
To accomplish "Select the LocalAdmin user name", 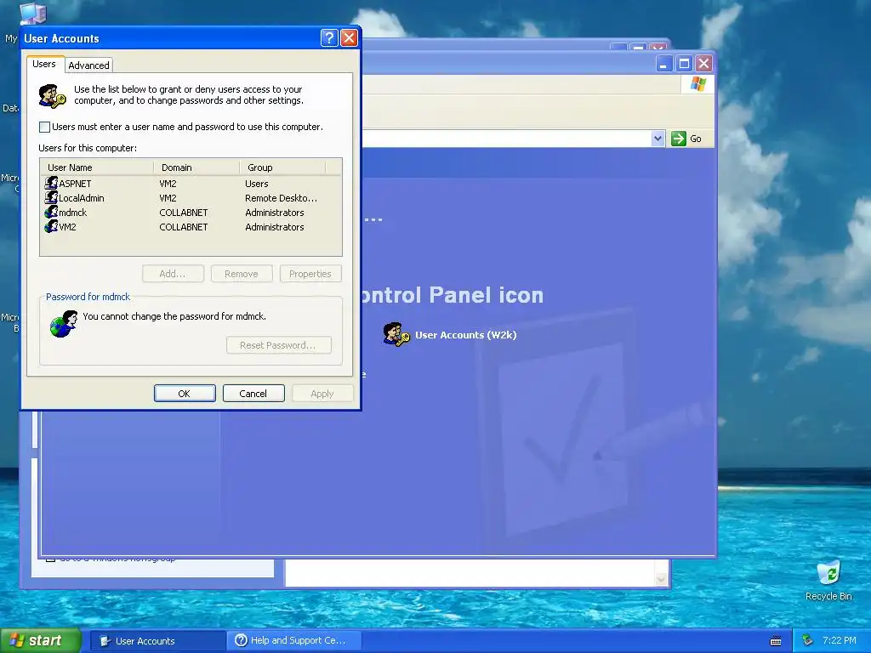I will [x=82, y=197].
